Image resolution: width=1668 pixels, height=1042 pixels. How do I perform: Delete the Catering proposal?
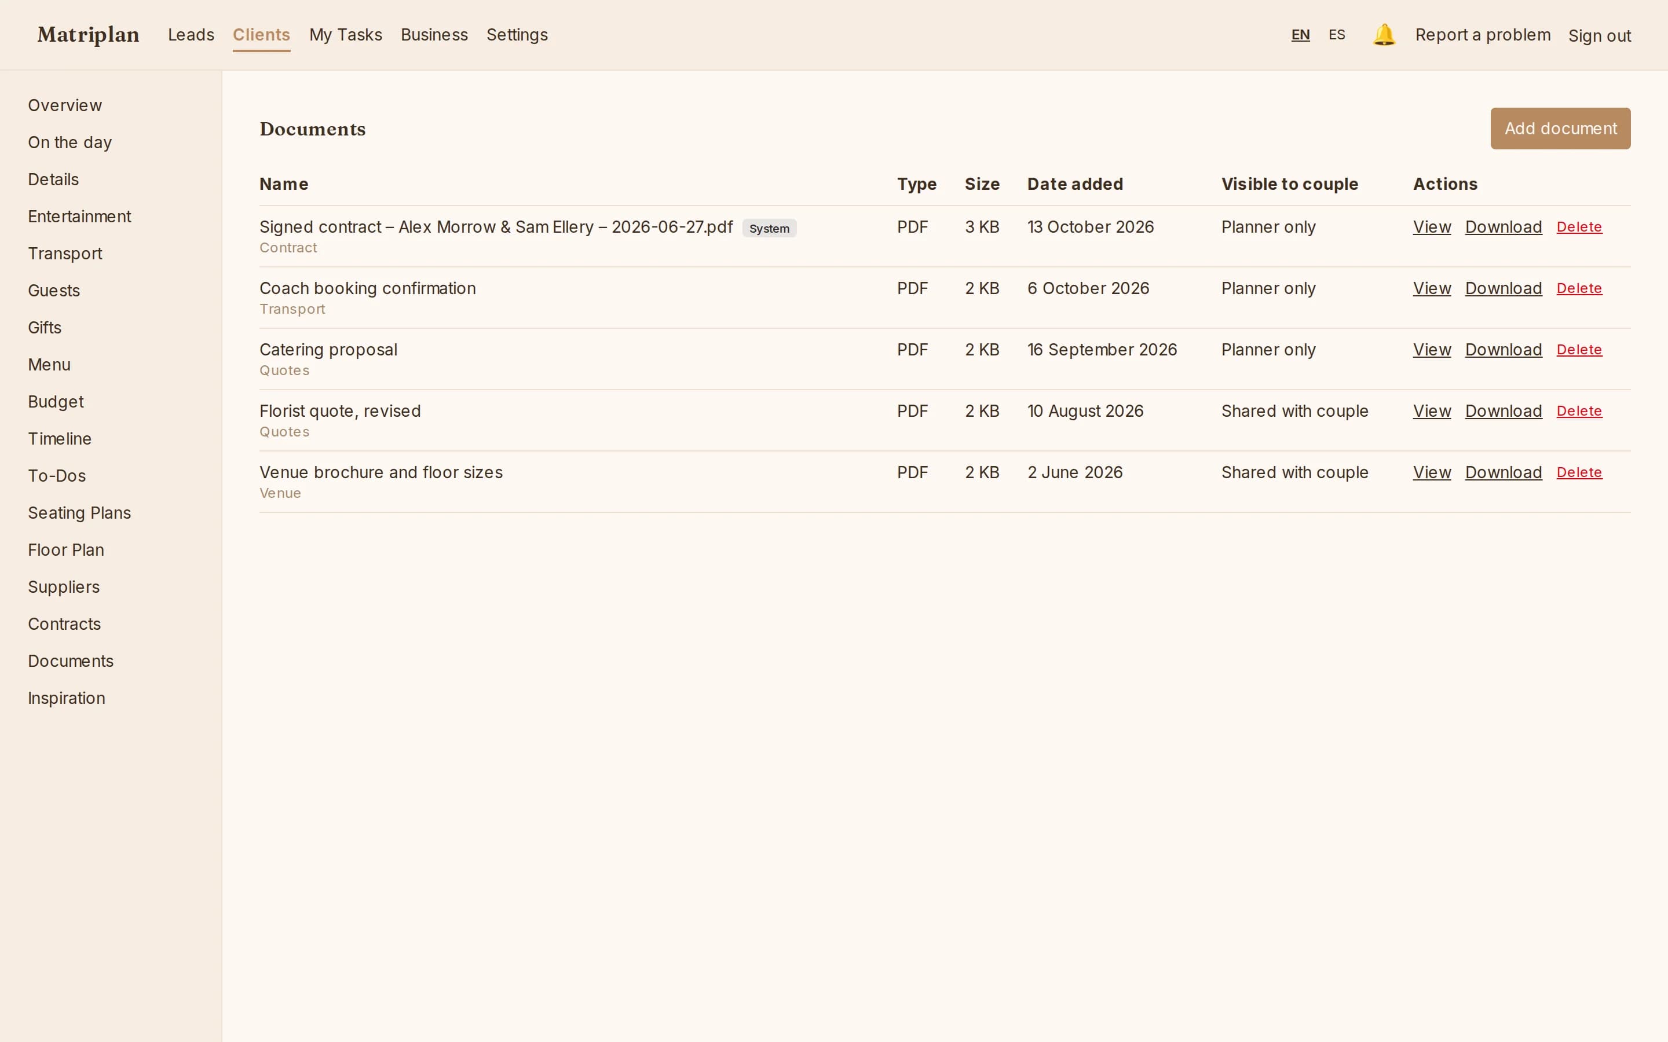coord(1579,350)
